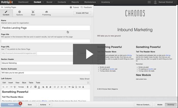Open the Tutorial link

coord(74,7)
